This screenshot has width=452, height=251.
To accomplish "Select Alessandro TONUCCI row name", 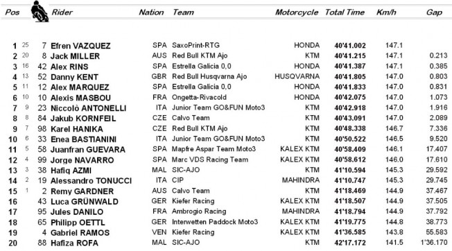I will point(91,181).
